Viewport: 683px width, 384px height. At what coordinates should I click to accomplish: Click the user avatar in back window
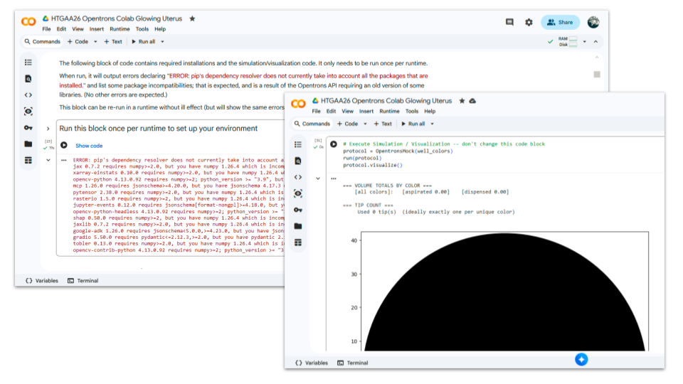[x=593, y=22]
